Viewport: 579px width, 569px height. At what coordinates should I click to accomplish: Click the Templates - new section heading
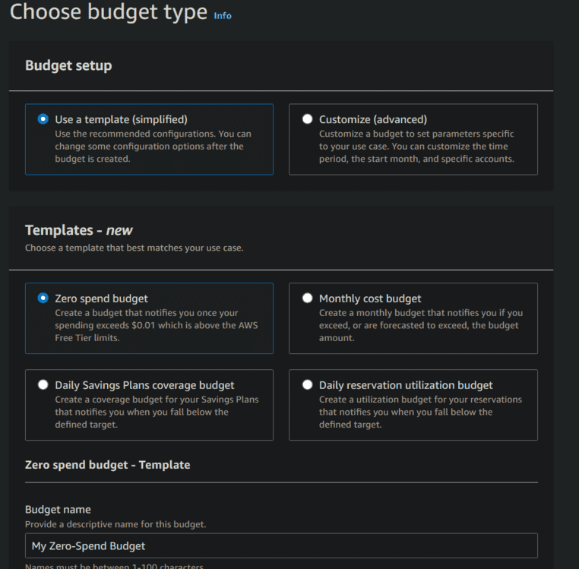[x=79, y=230]
